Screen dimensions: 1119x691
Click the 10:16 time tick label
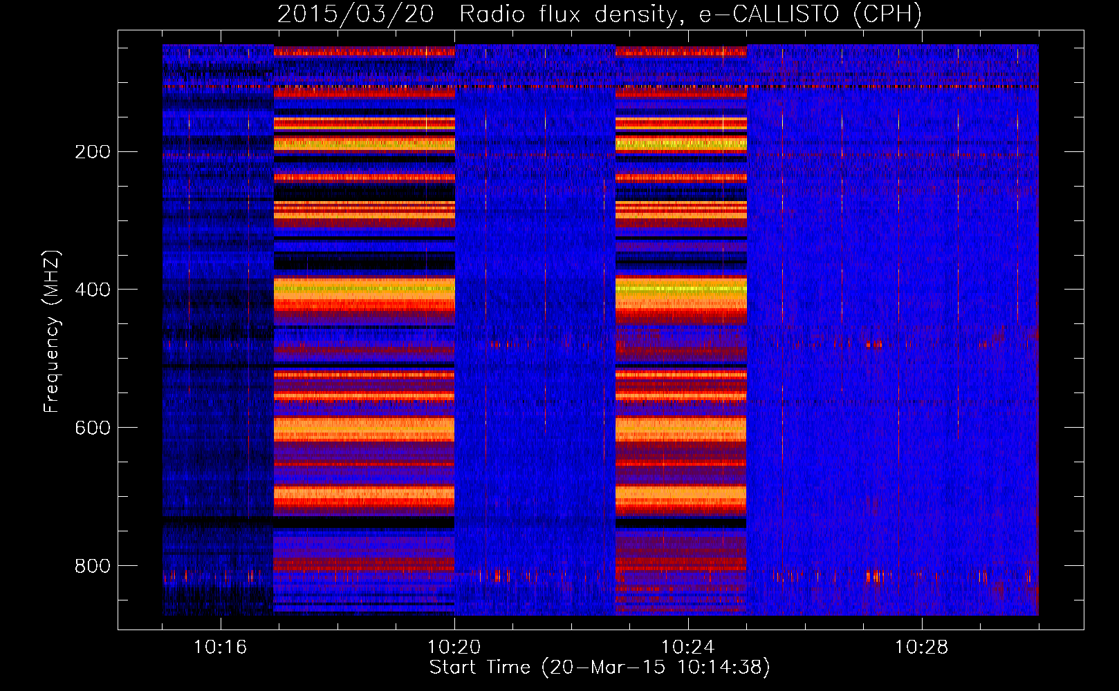pos(220,647)
